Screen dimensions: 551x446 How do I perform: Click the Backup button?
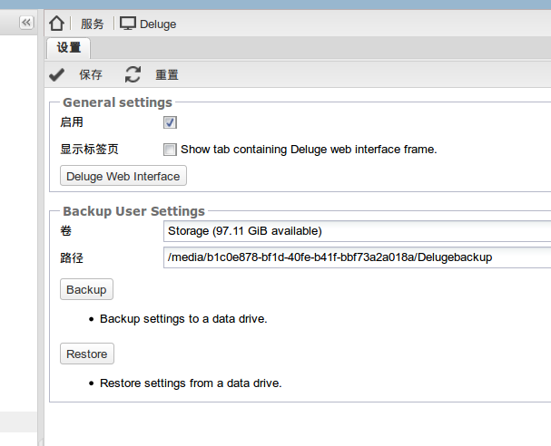(x=86, y=290)
